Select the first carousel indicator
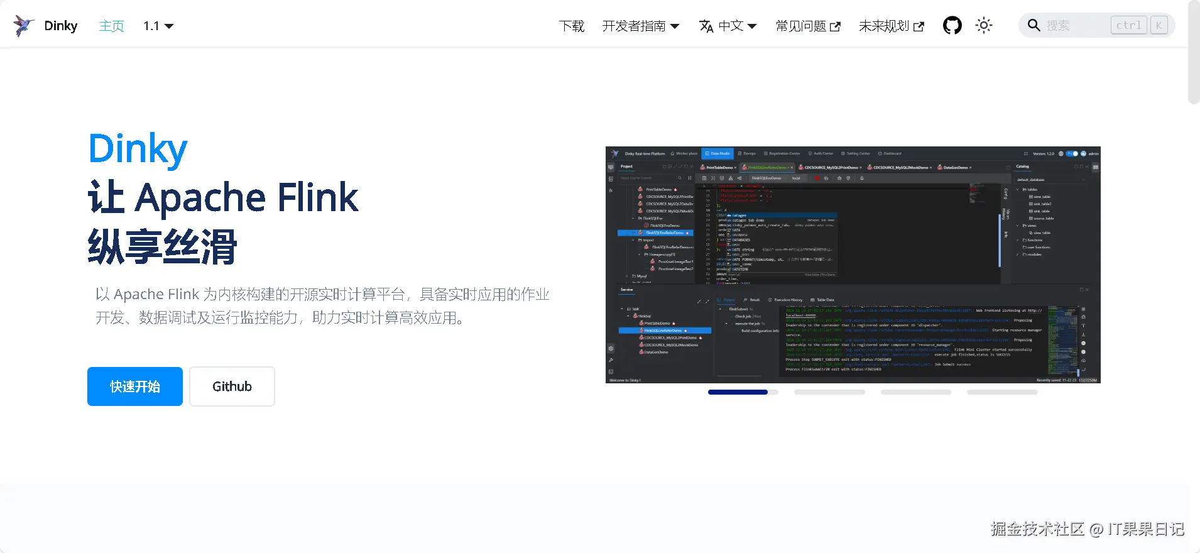 point(743,392)
